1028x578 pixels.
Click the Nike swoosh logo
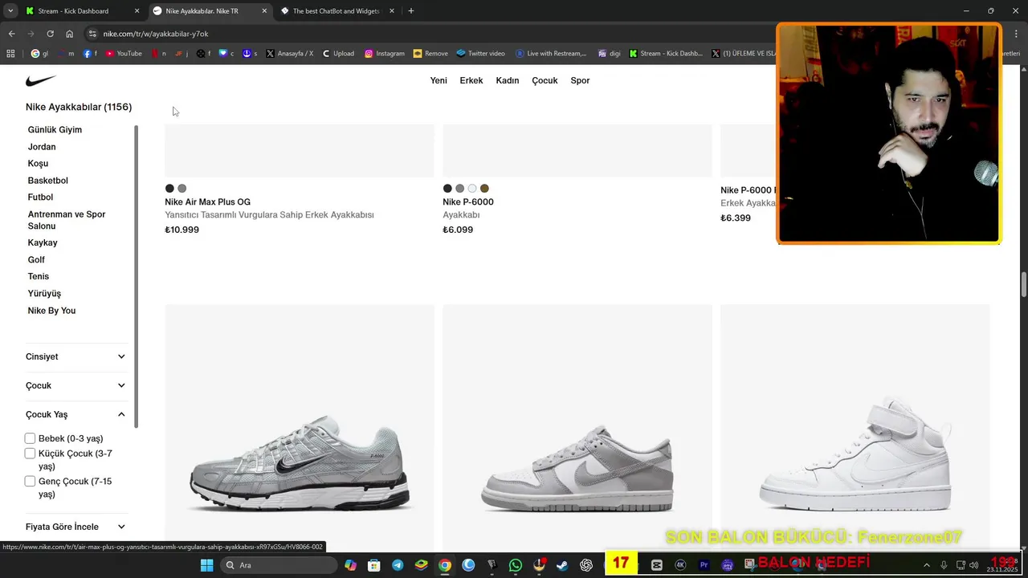[x=40, y=80]
